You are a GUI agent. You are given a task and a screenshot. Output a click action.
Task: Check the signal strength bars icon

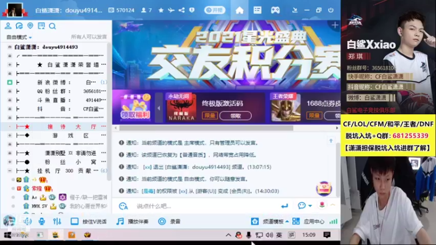coord(334,222)
